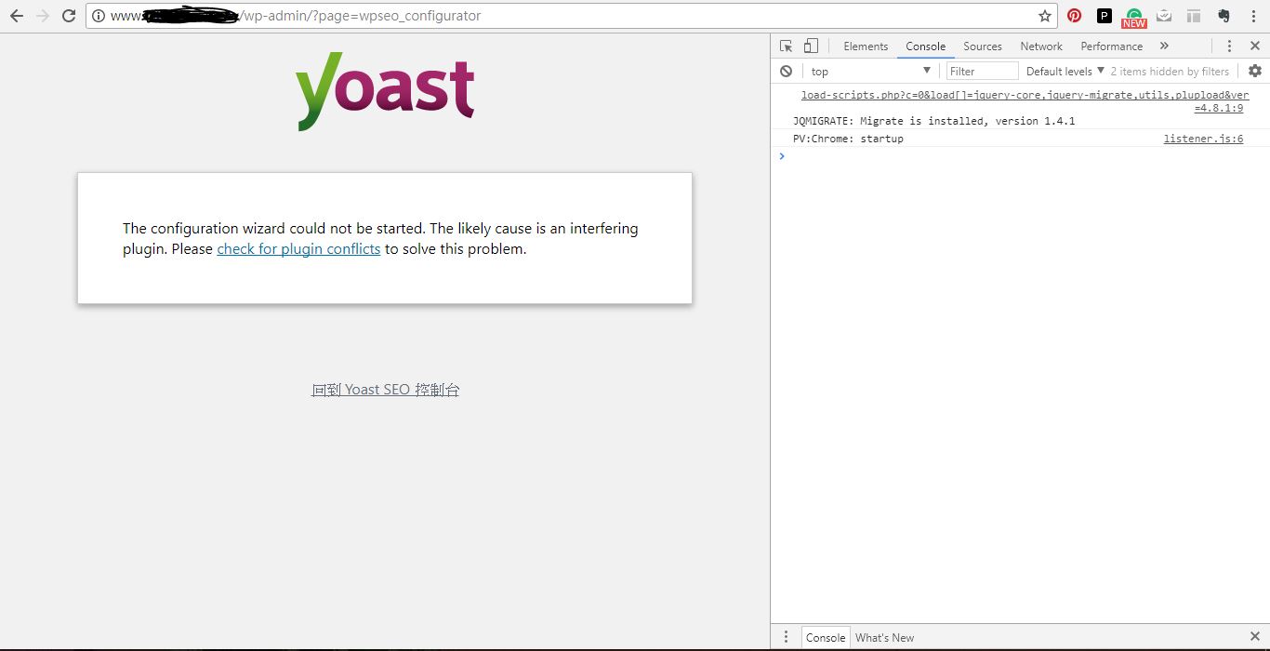Open the Pinterest extension
This screenshot has height=651, width=1270.
tap(1074, 16)
